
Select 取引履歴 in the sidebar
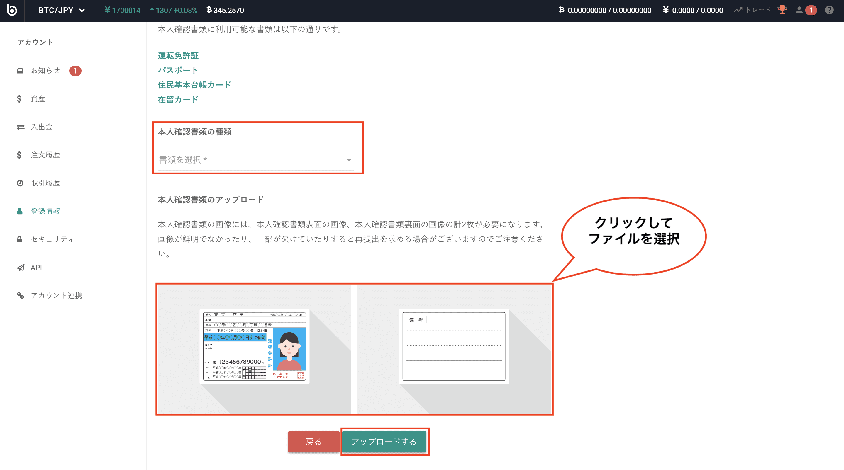(45, 183)
